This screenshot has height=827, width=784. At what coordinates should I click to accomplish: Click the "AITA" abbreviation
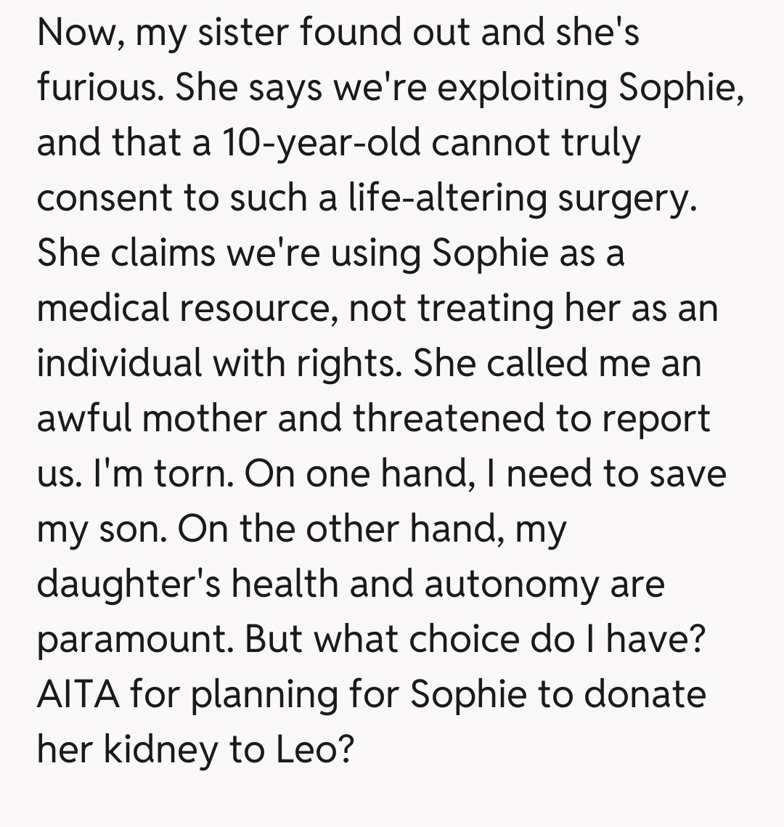78,694
